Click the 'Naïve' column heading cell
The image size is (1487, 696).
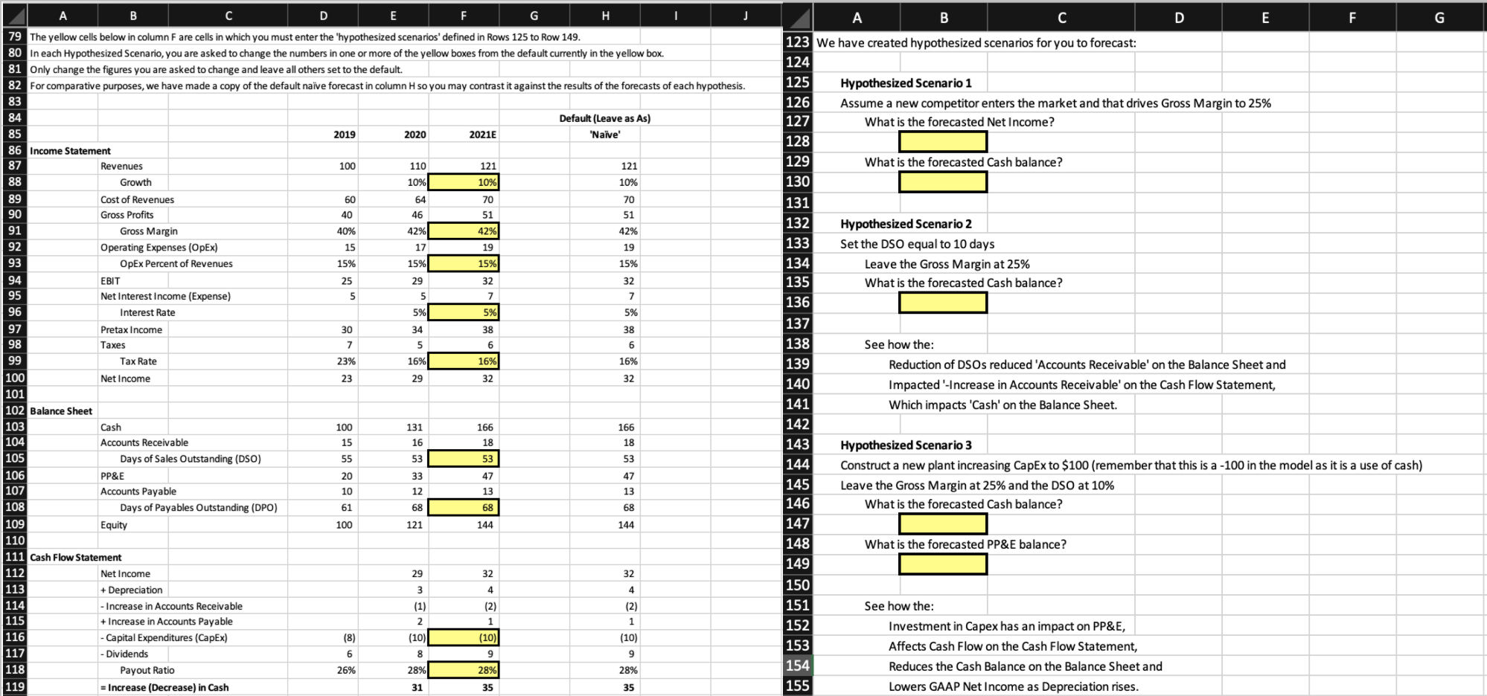(605, 135)
